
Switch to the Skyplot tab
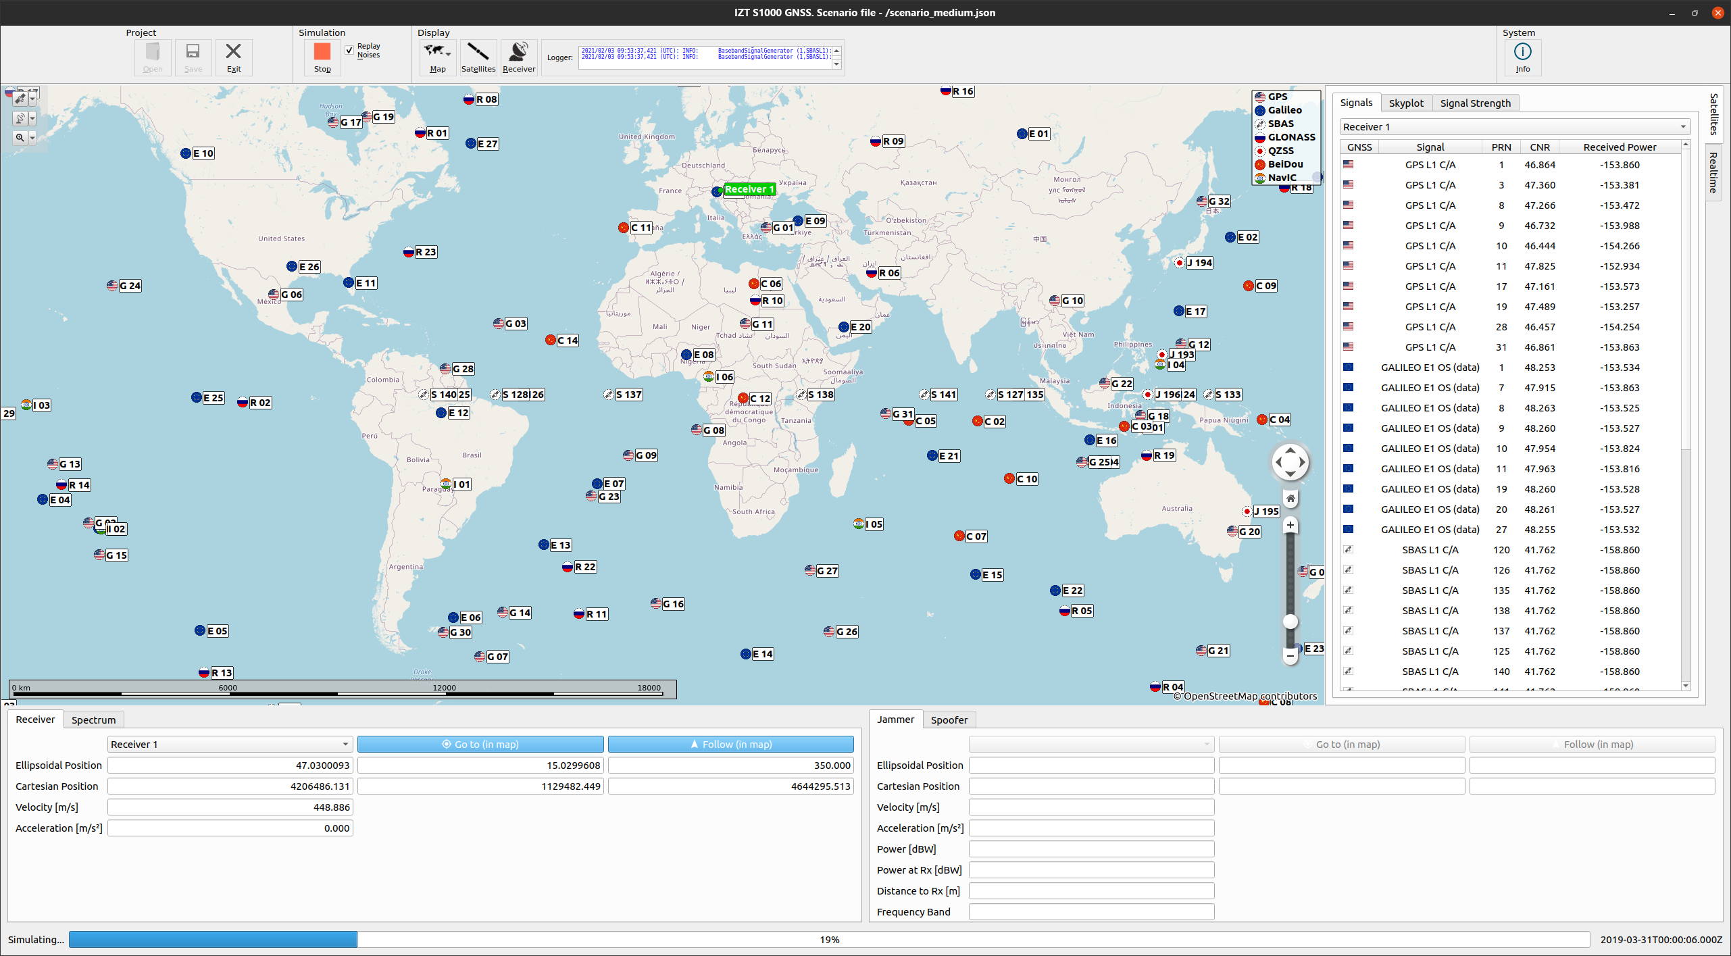click(1406, 103)
